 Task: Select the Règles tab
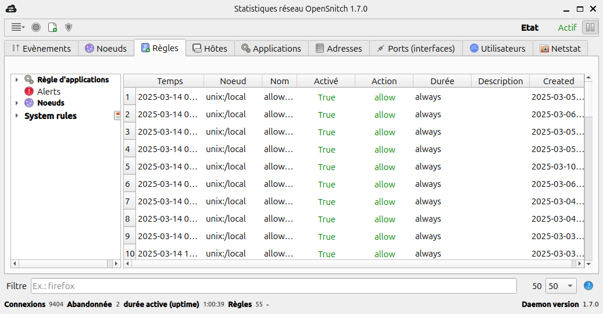coord(160,48)
